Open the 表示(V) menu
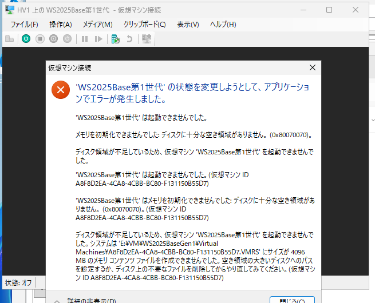Image resolution: width=375 pixels, height=303 pixels. click(188, 24)
